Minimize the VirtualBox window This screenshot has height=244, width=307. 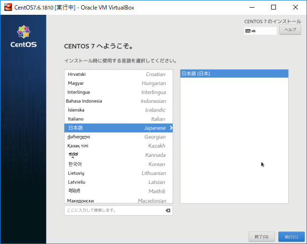click(252, 8)
